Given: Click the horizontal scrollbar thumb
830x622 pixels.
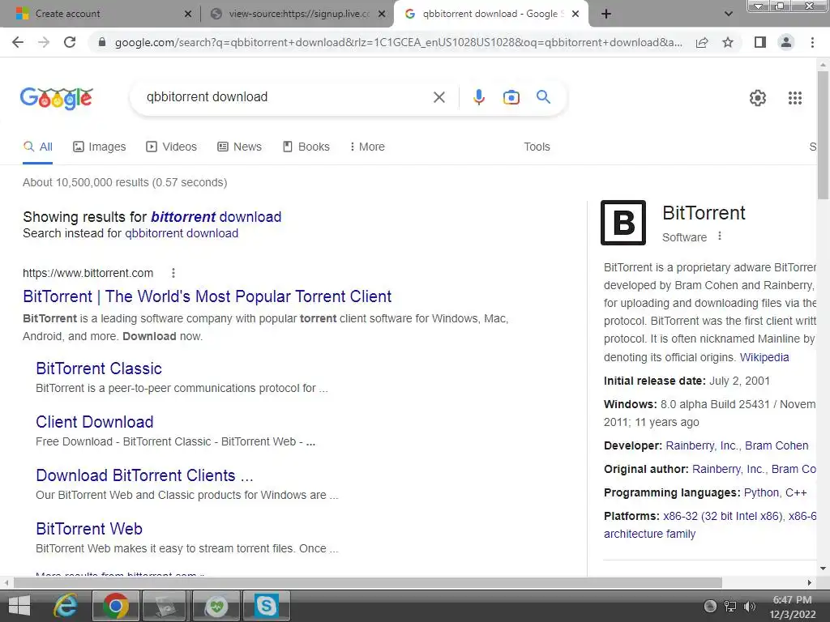Looking at the screenshot, I should (367, 583).
